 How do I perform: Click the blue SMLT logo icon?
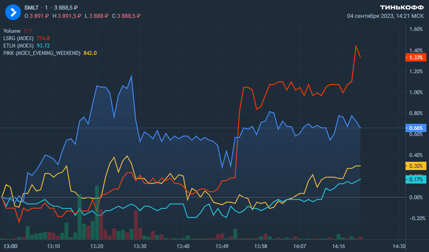(14, 12)
